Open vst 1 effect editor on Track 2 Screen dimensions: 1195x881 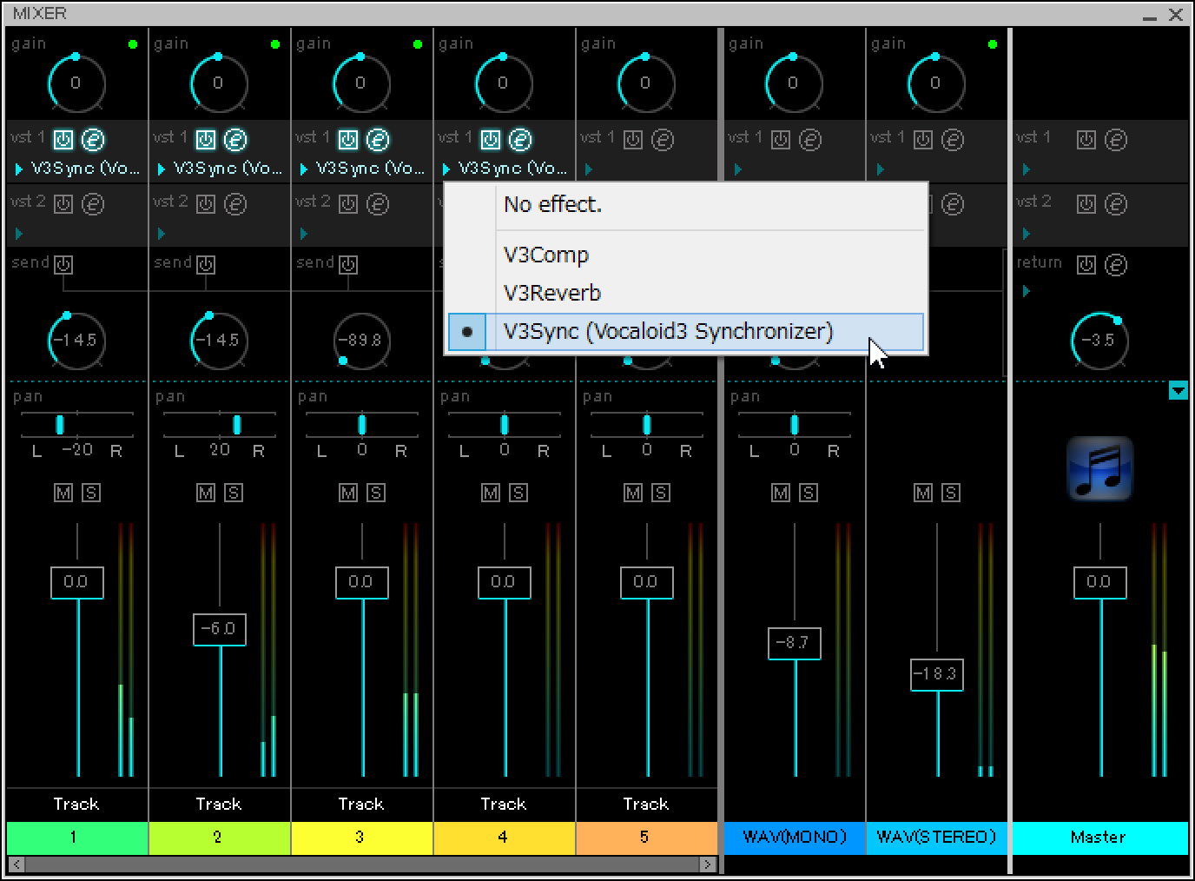pyautogui.click(x=235, y=139)
